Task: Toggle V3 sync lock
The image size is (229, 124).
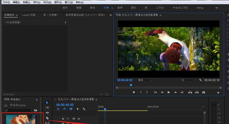Action: pyautogui.click(x=74, y=119)
